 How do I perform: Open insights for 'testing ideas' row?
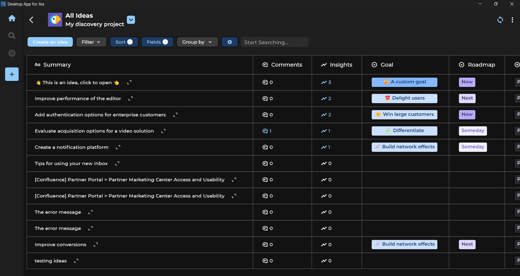click(326, 261)
